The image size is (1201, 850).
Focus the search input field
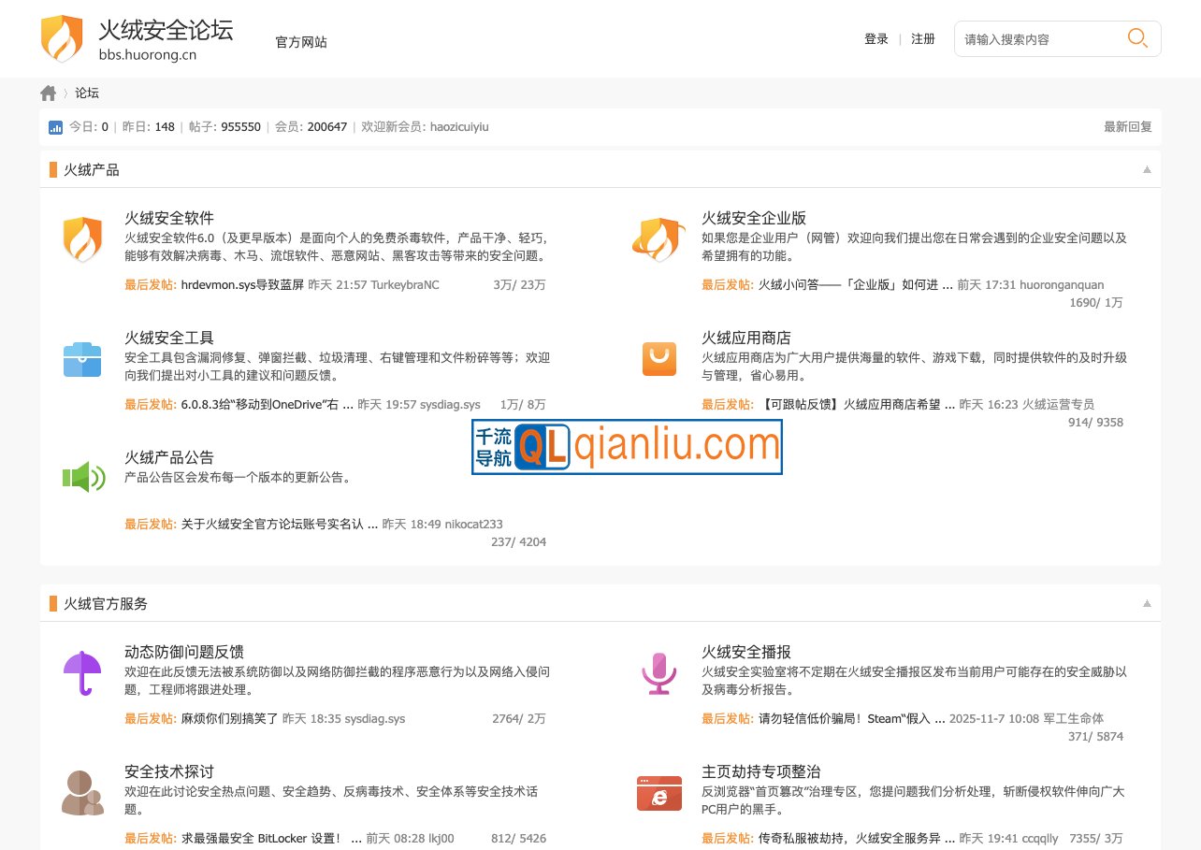[1038, 39]
